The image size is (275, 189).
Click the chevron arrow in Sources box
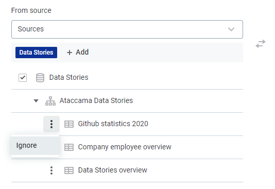(x=231, y=29)
